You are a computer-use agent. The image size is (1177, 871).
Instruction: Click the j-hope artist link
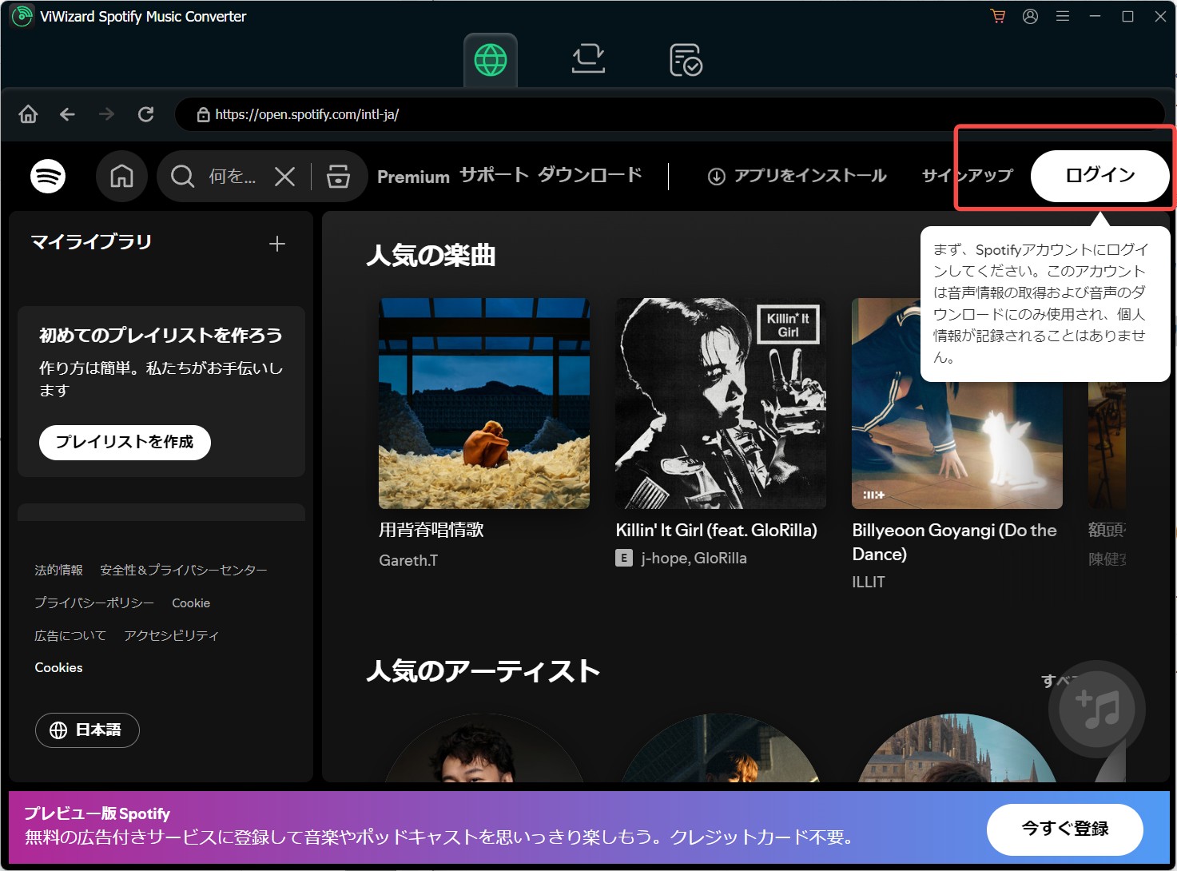(664, 559)
